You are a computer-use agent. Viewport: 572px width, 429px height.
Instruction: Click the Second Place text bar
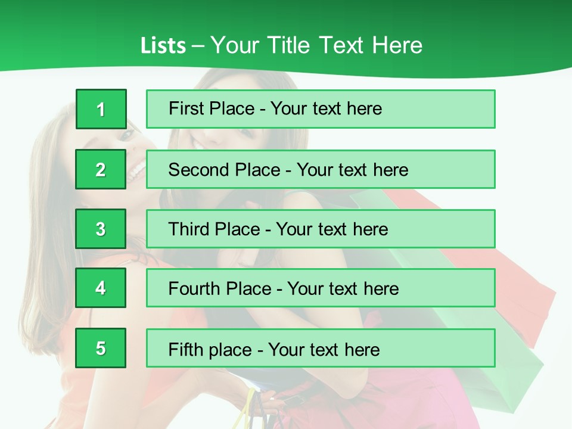[x=321, y=169]
